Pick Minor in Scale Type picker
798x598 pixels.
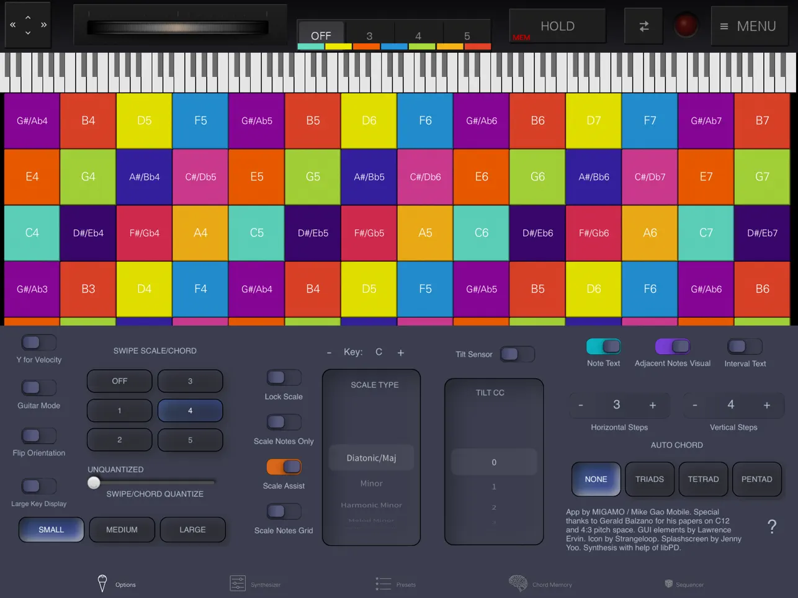click(372, 483)
